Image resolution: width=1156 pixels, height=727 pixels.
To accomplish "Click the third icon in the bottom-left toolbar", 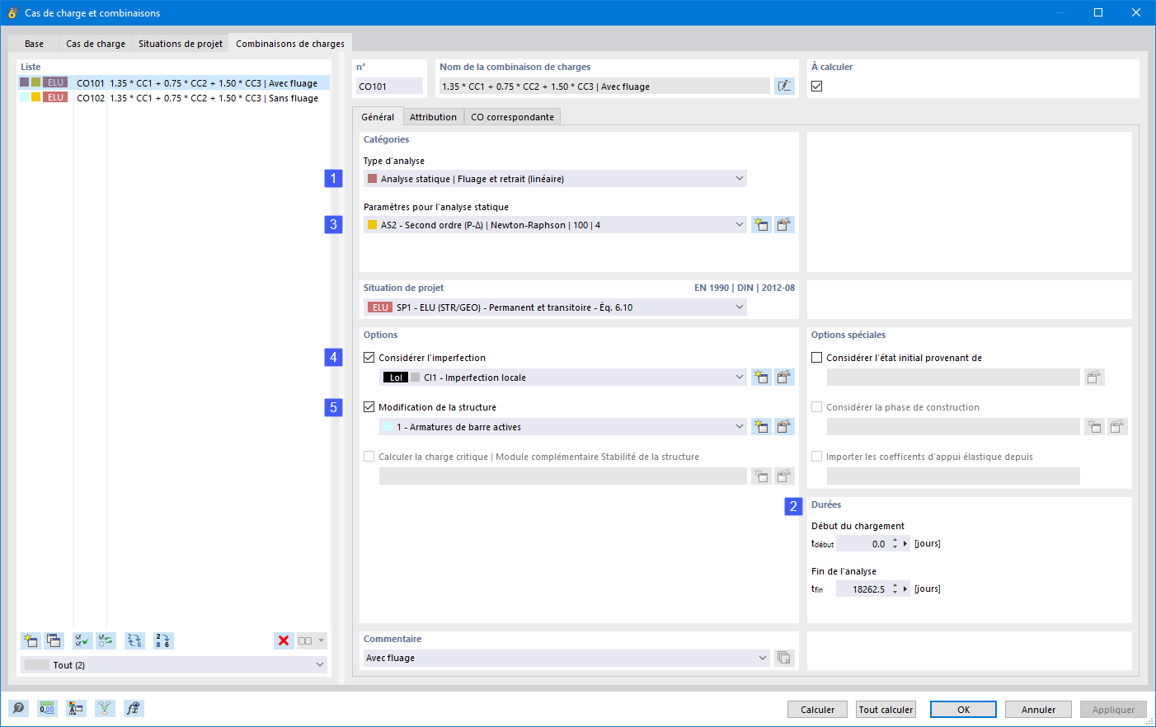I will coord(76,708).
